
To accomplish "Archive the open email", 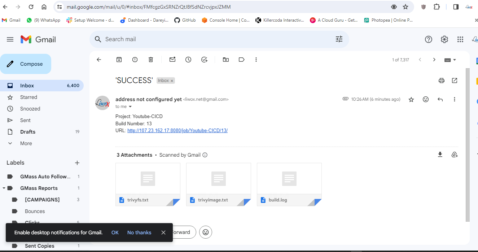I will coord(119,60).
